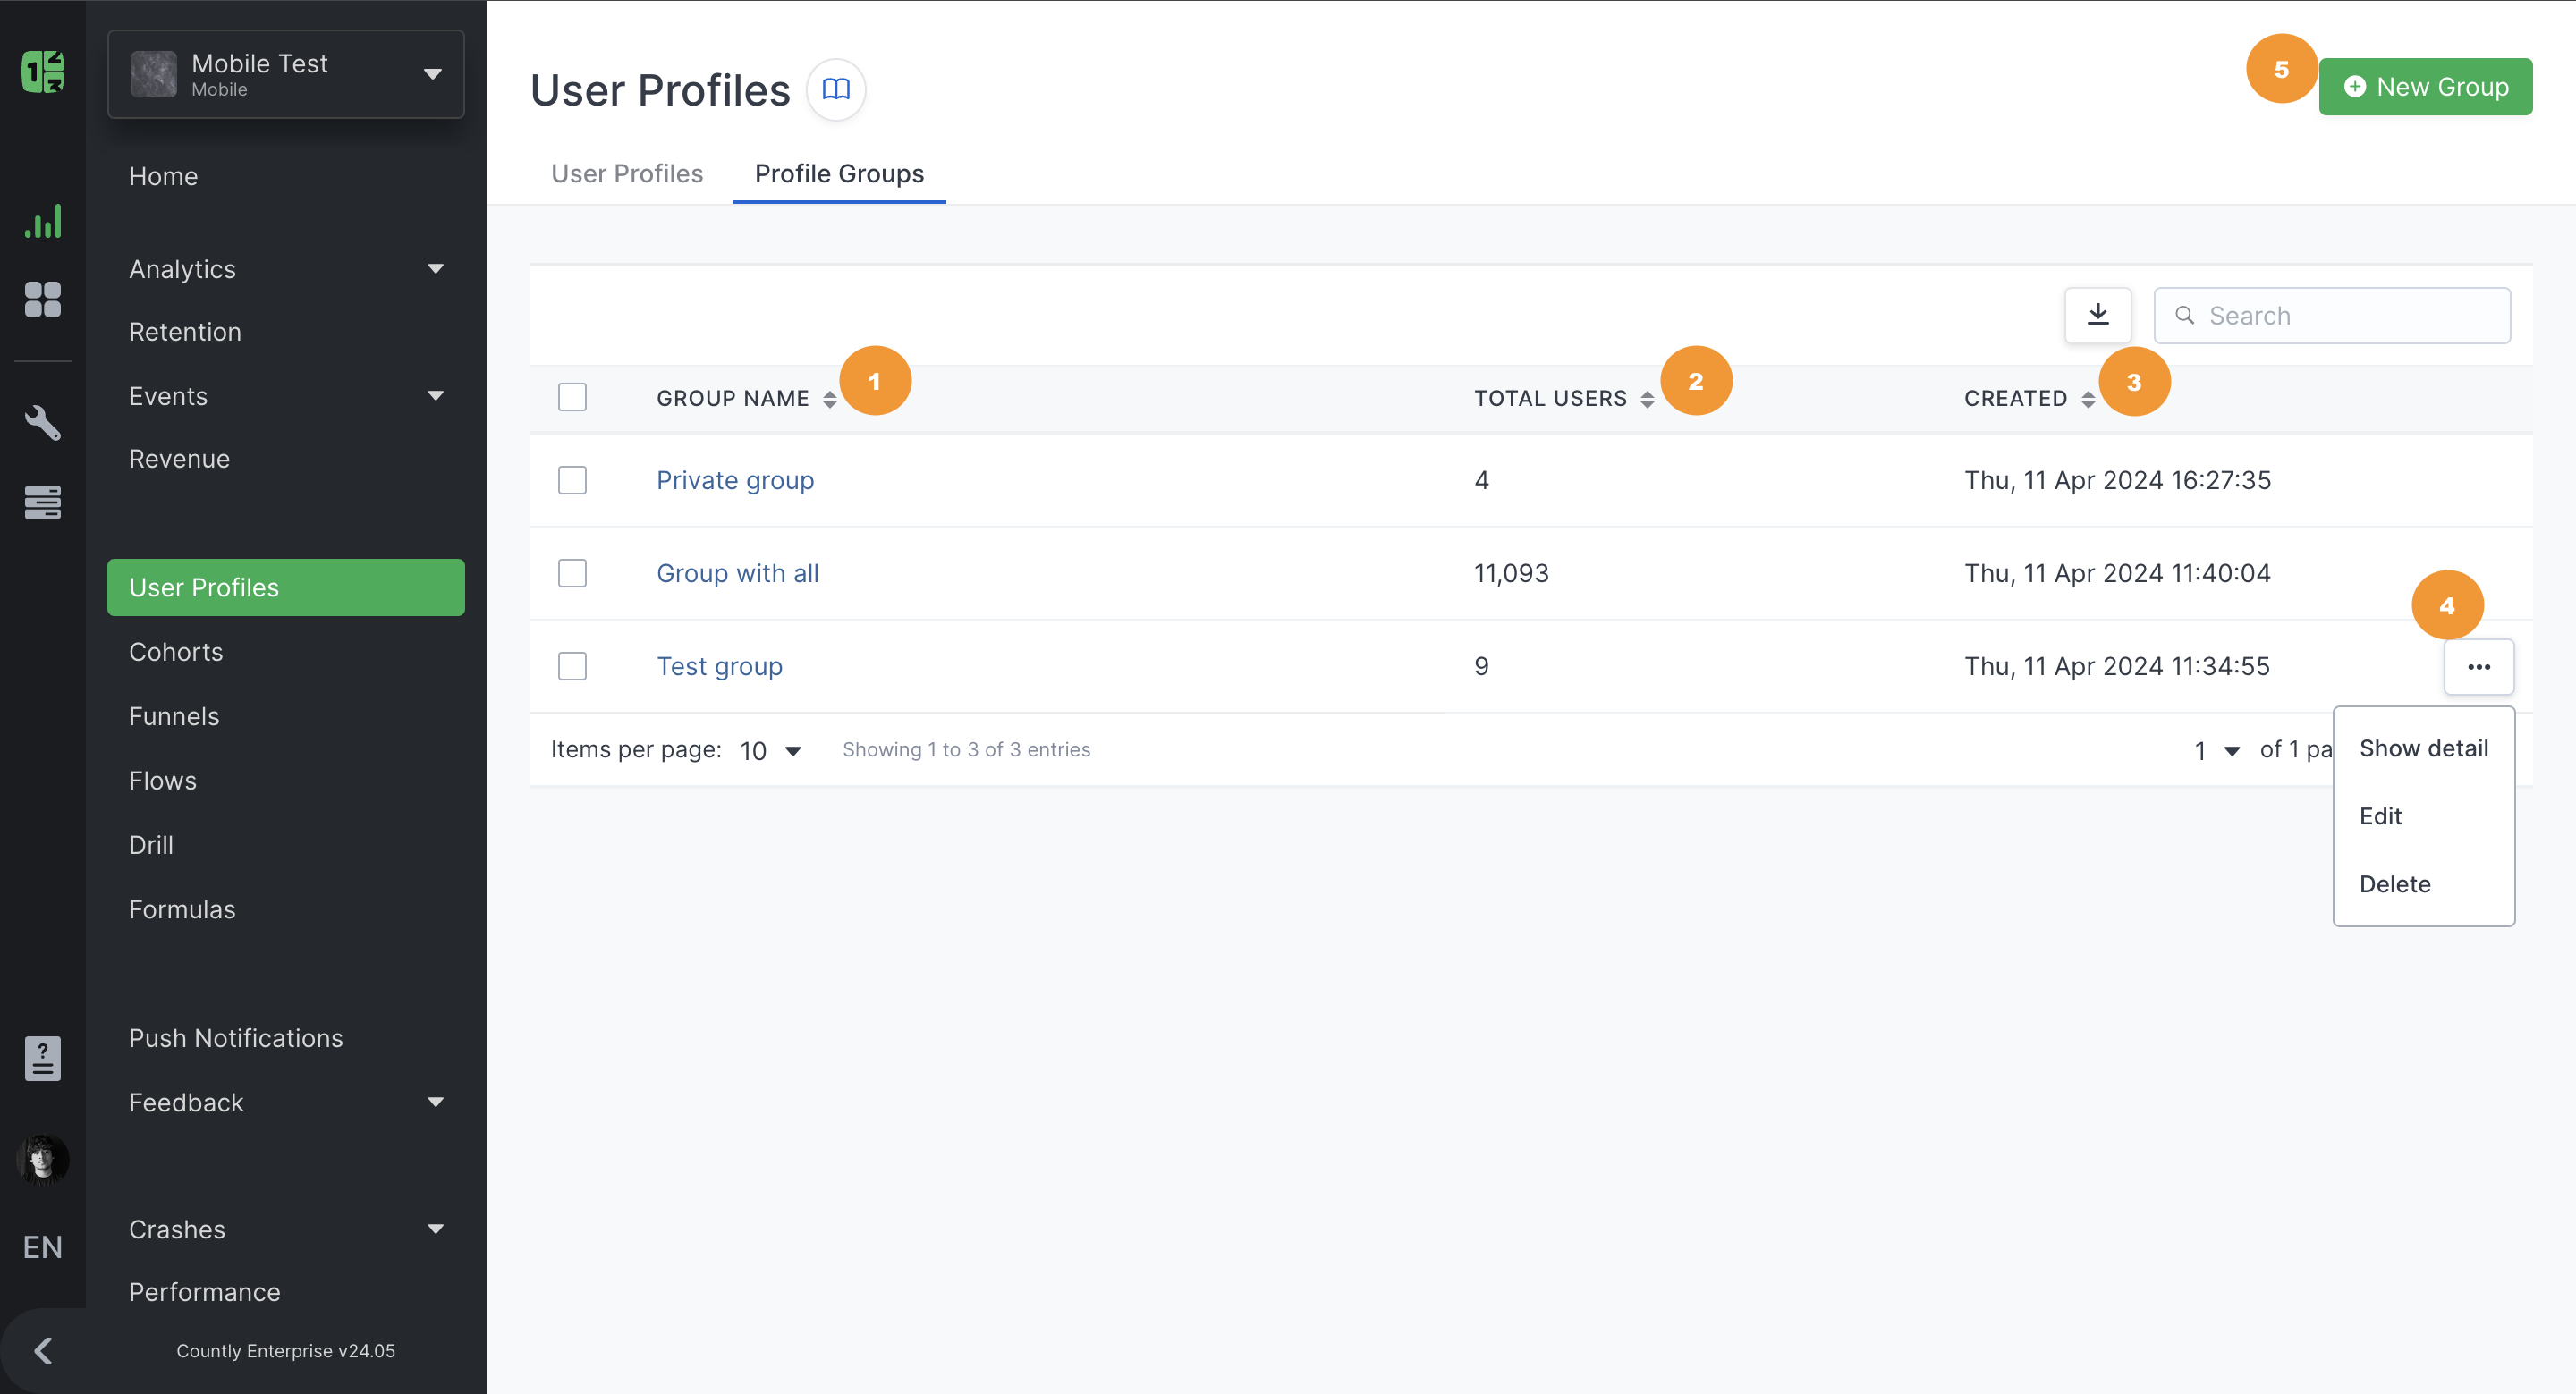This screenshot has height=1394, width=2576.
Task: Open the Group with all link
Action: (x=738, y=573)
